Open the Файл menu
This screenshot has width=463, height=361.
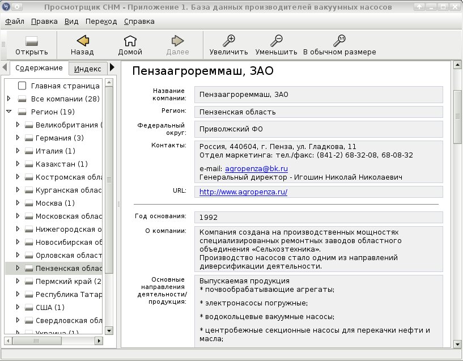(15, 22)
